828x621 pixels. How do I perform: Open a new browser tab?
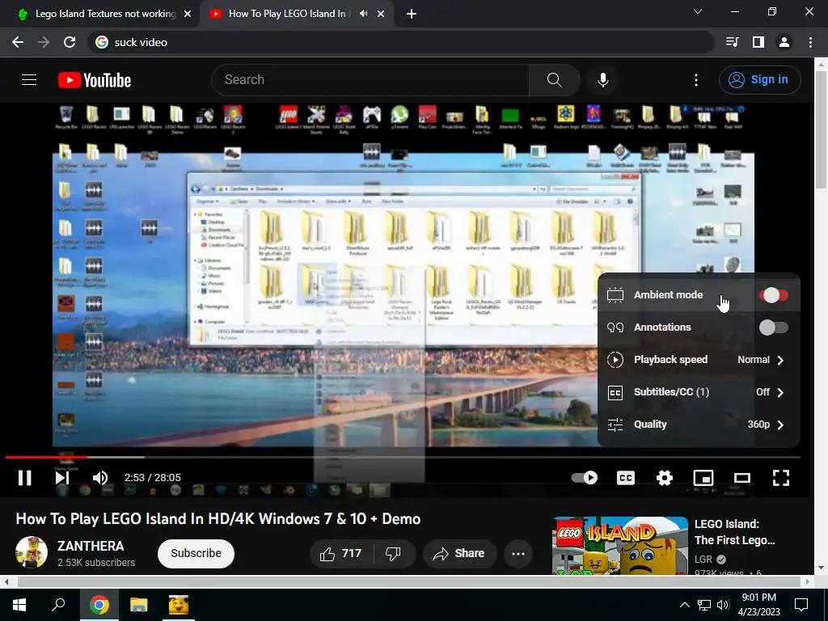click(x=412, y=14)
